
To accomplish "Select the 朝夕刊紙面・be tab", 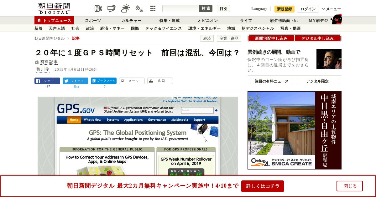I will tap(284, 21).
